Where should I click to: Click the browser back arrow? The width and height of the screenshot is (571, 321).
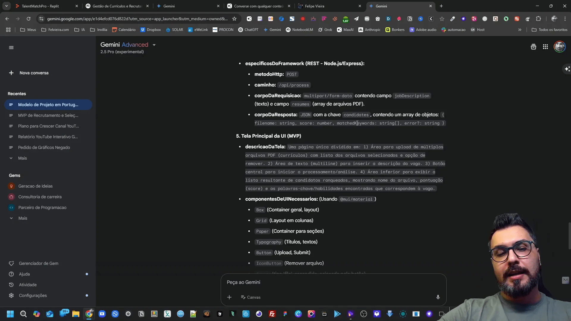[x=7, y=19]
